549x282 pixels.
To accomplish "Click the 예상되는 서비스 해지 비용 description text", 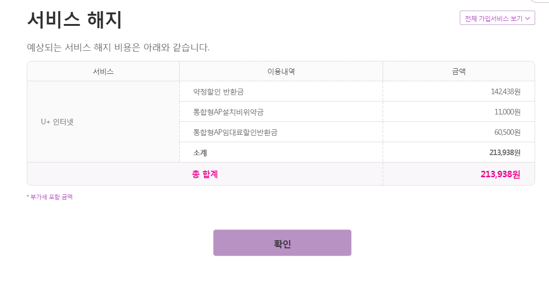I will pos(118,47).
